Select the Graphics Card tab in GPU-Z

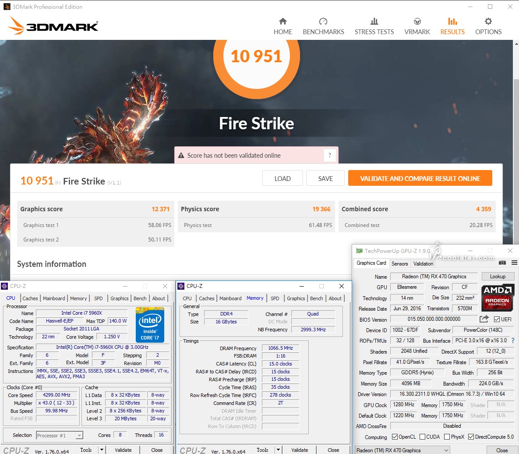(x=371, y=263)
